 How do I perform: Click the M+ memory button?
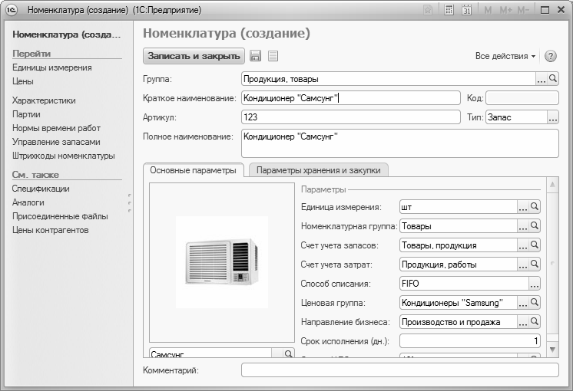[x=505, y=10]
